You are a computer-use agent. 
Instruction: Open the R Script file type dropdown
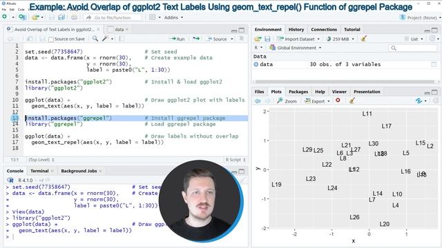(x=235, y=160)
